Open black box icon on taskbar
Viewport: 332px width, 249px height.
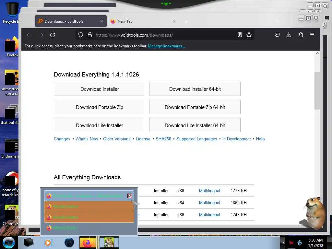tap(29, 243)
